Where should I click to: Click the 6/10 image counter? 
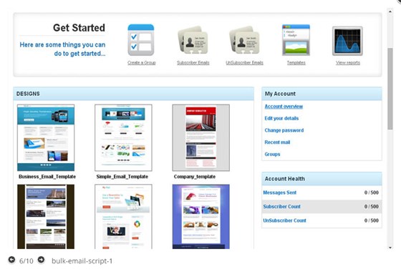coord(26,261)
